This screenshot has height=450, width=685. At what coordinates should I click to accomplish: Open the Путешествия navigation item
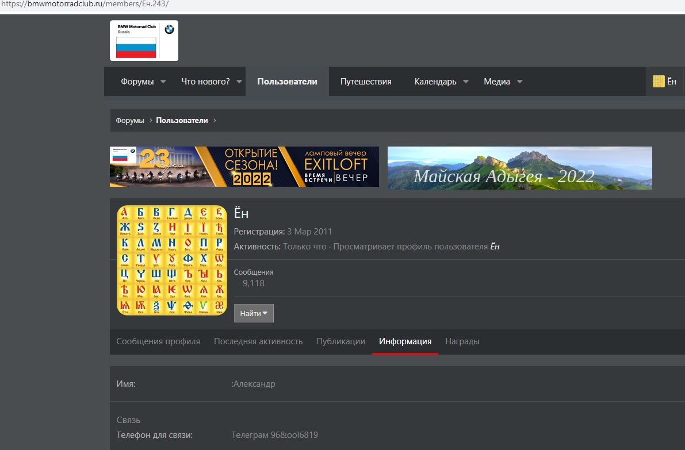(x=366, y=82)
